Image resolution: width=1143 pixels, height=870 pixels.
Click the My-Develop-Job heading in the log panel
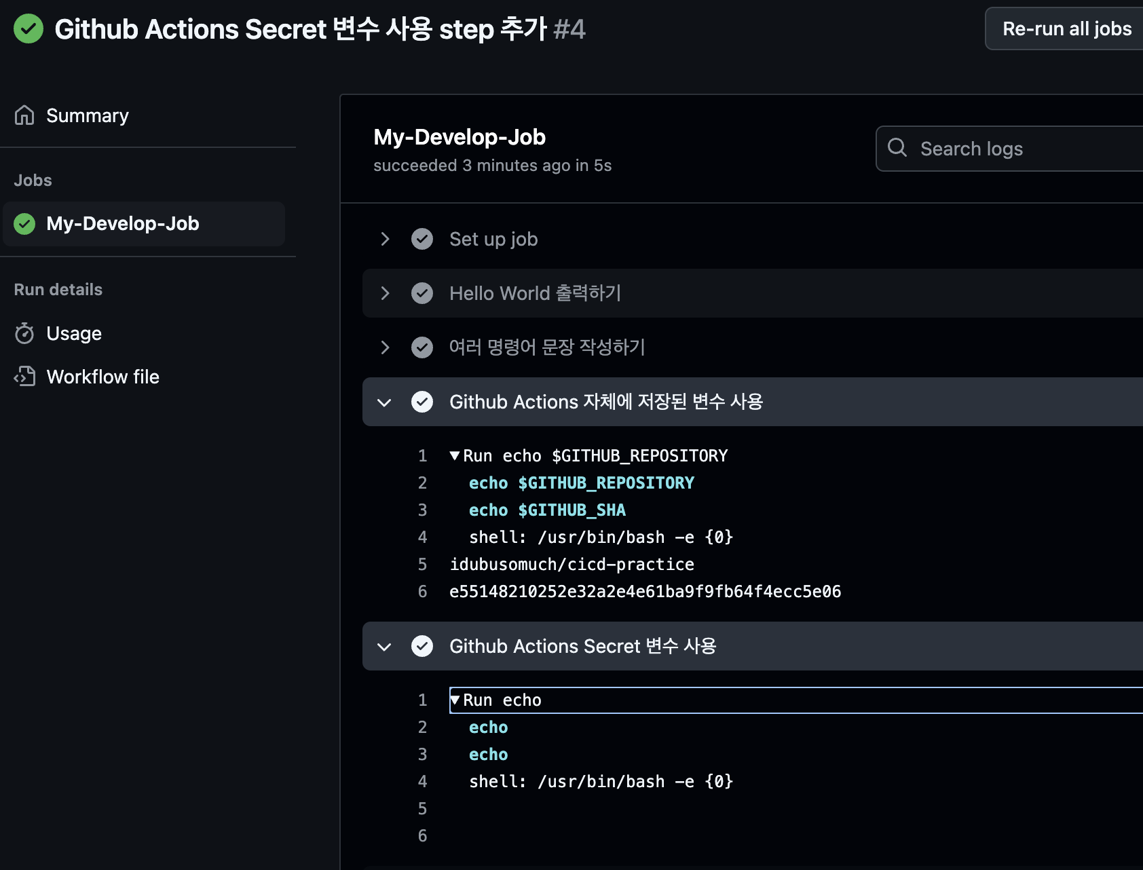[x=460, y=137]
